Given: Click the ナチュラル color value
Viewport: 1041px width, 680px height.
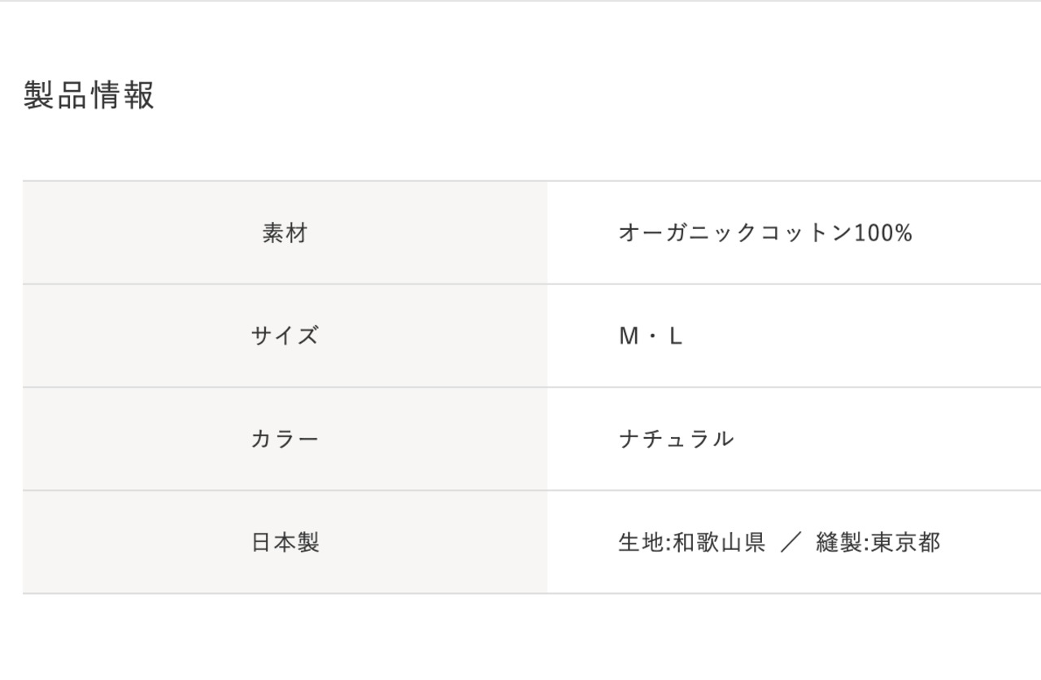Looking at the screenshot, I should tap(676, 440).
